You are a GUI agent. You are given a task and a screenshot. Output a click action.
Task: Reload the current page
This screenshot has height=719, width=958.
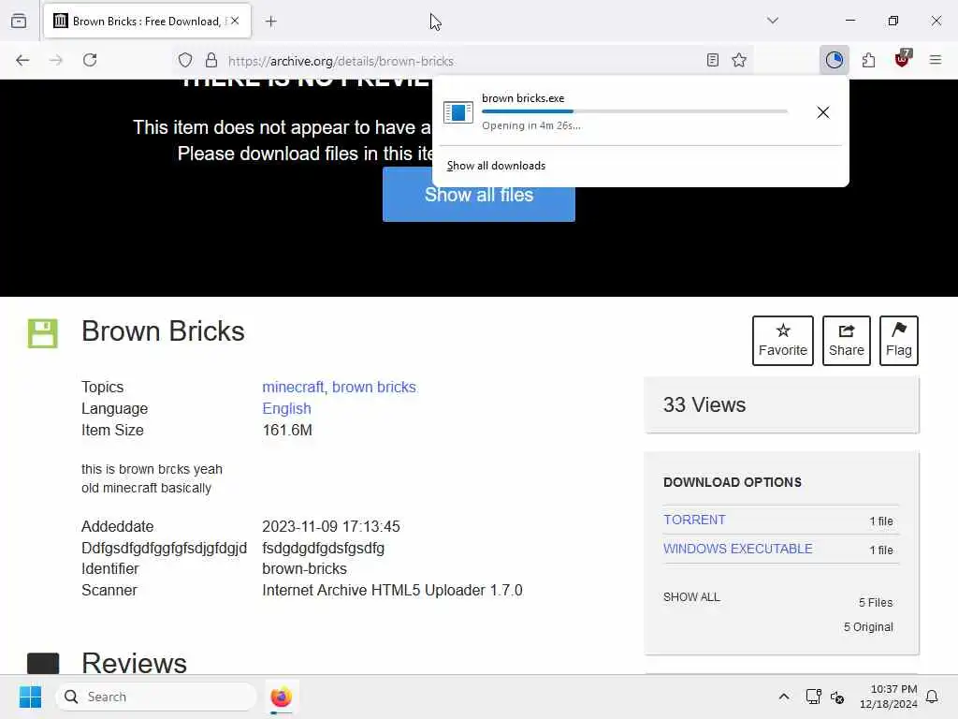(90, 60)
